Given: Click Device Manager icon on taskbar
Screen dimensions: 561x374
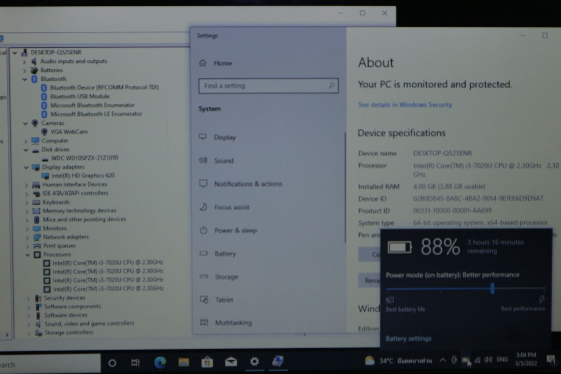Looking at the screenshot, I should [278, 361].
